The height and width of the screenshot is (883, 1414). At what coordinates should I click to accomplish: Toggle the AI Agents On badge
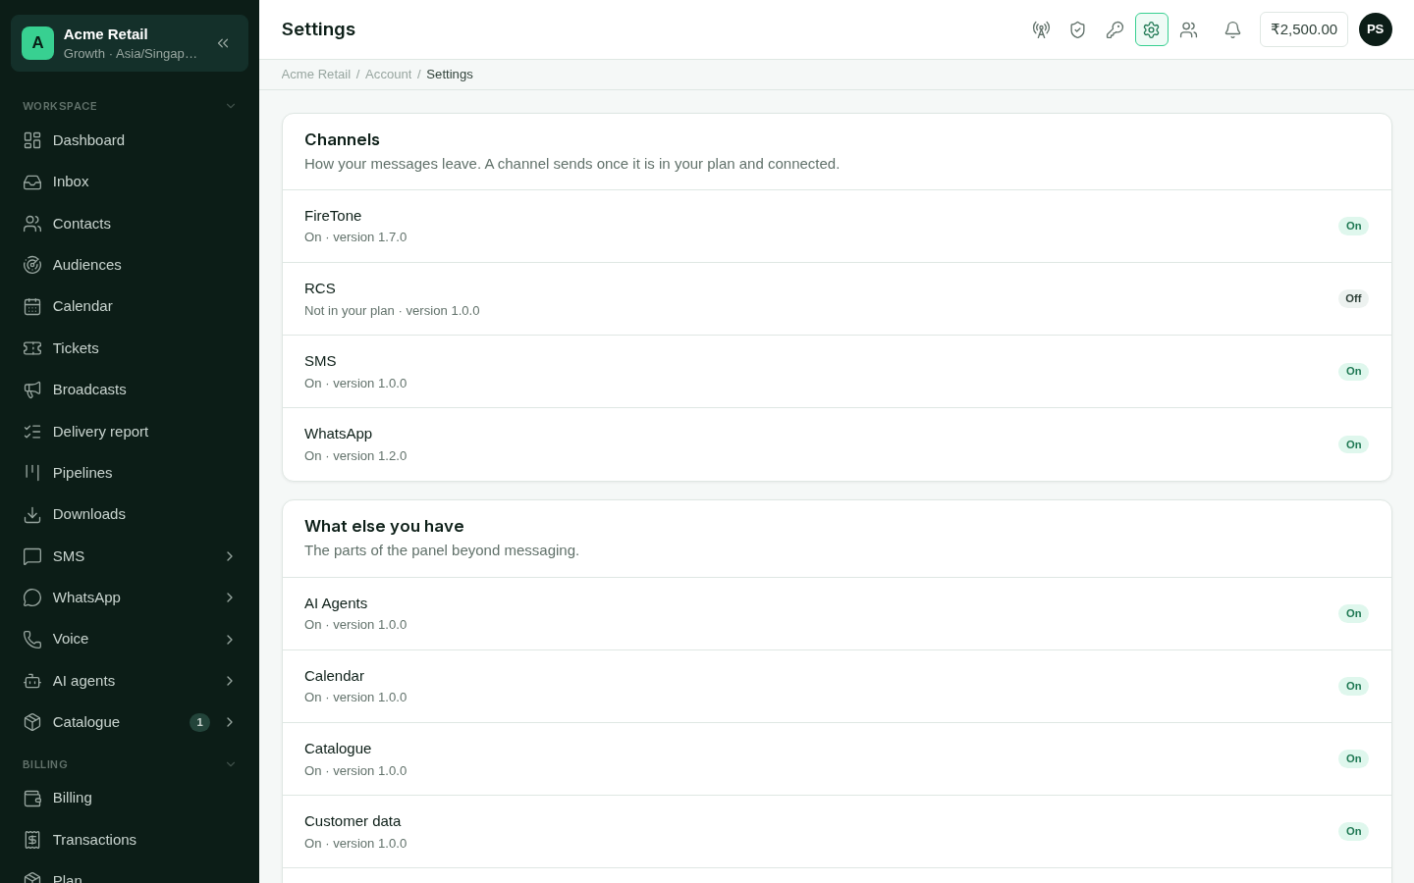point(1353,613)
